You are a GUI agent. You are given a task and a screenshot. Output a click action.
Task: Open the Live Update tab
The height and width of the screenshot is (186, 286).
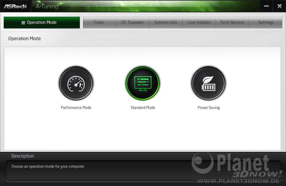[199, 22]
